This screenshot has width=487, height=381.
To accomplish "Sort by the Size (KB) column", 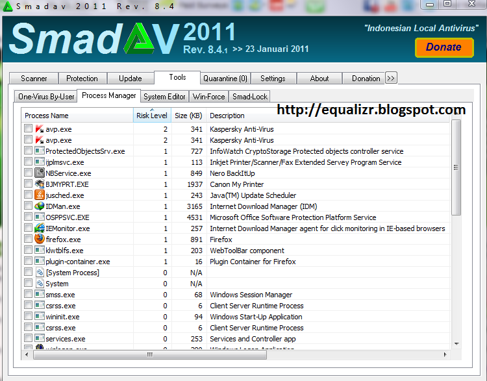I will (x=188, y=116).
